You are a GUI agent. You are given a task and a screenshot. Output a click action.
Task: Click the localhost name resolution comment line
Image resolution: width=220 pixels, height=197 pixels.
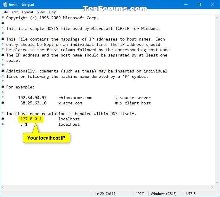tap(69, 114)
